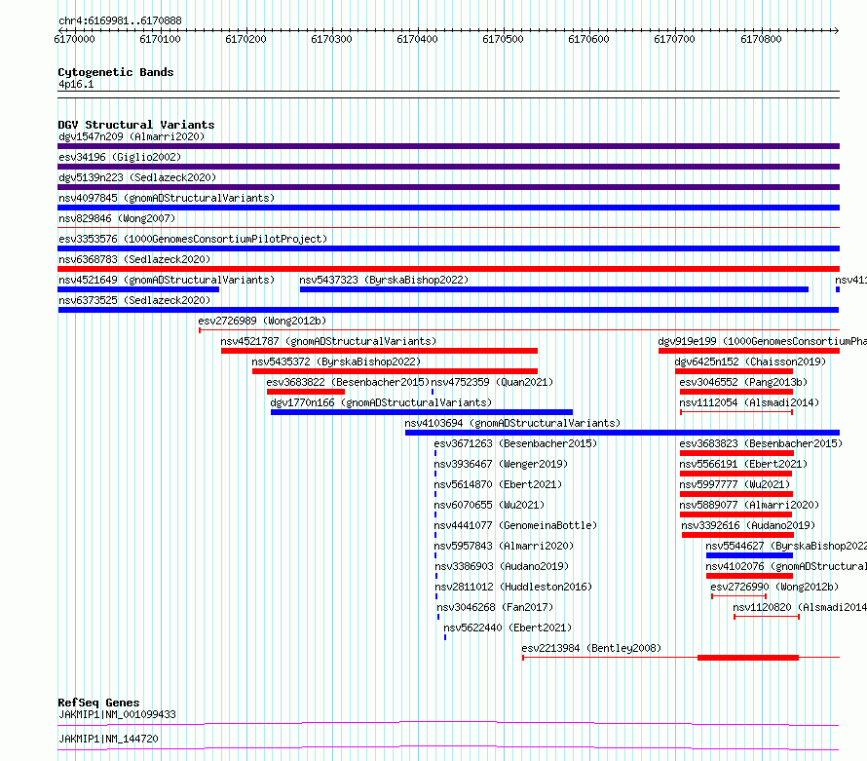Select JAKMIP1|NM_144720 RefSeq gene
This screenshot has width=867, height=761.
click(x=108, y=739)
